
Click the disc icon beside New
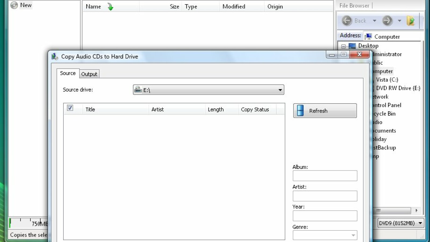click(x=14, y=5)
